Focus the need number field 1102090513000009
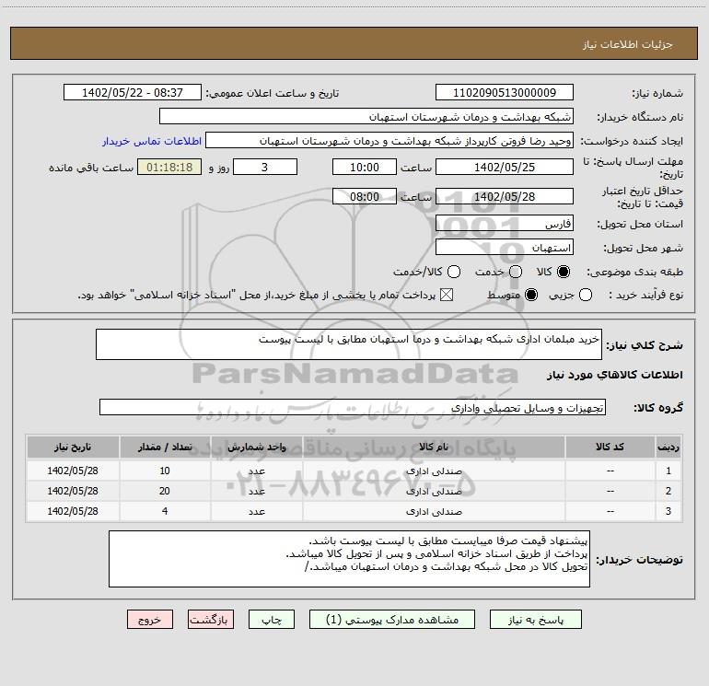709x686 pixels. click(505, 92)
